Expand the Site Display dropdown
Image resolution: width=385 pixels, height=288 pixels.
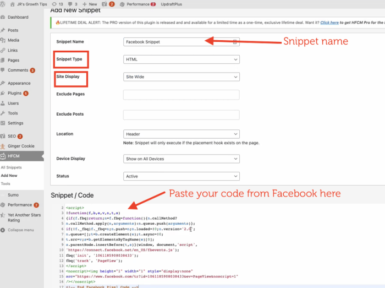[182, 77]
